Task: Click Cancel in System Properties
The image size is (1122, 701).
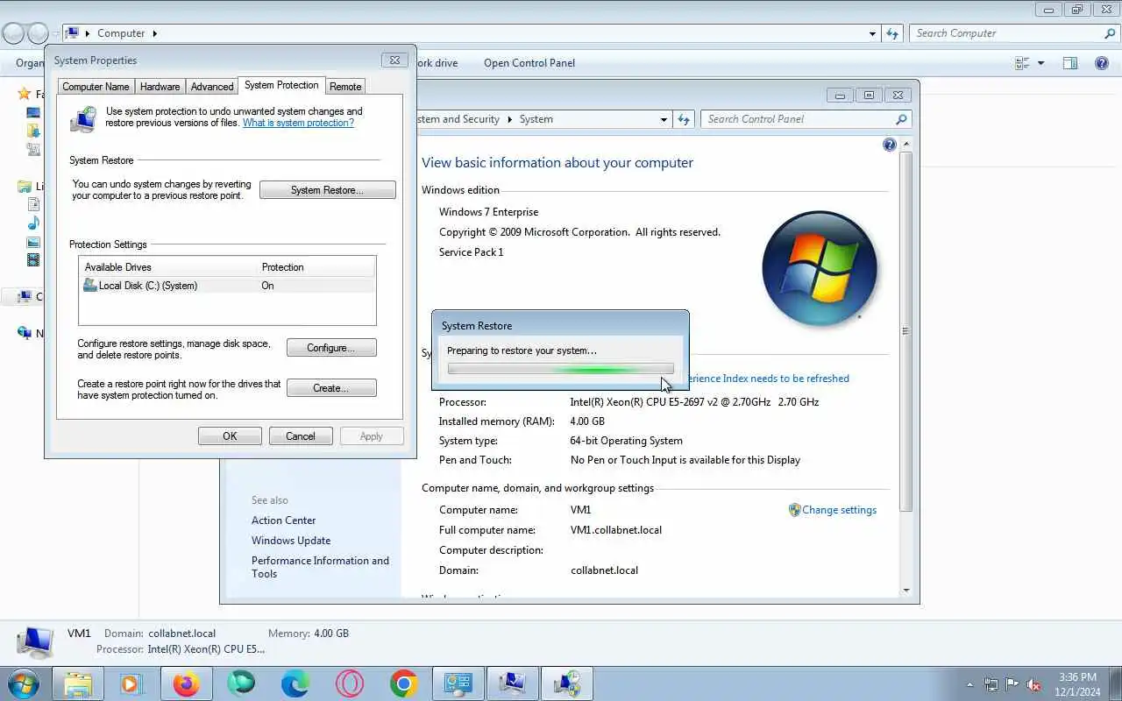Action: [x=300, y=436]
